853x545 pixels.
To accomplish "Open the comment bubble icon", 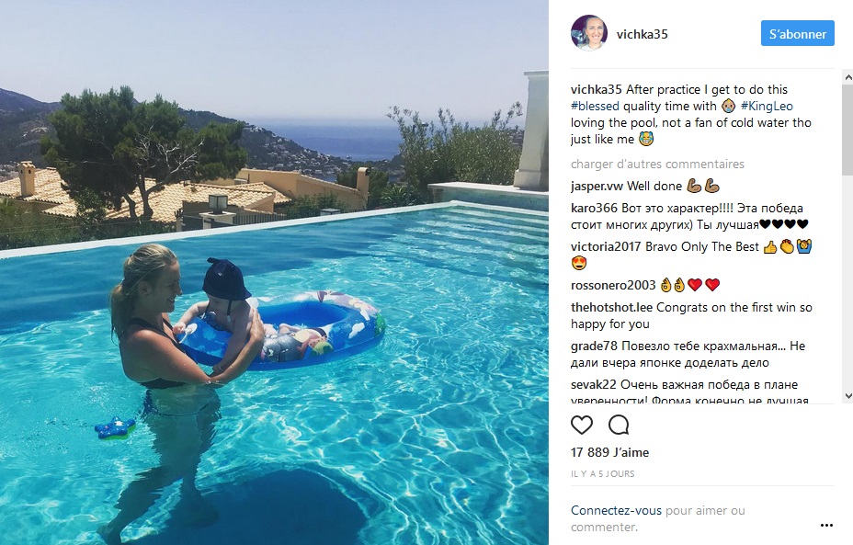I will [619, 425].
